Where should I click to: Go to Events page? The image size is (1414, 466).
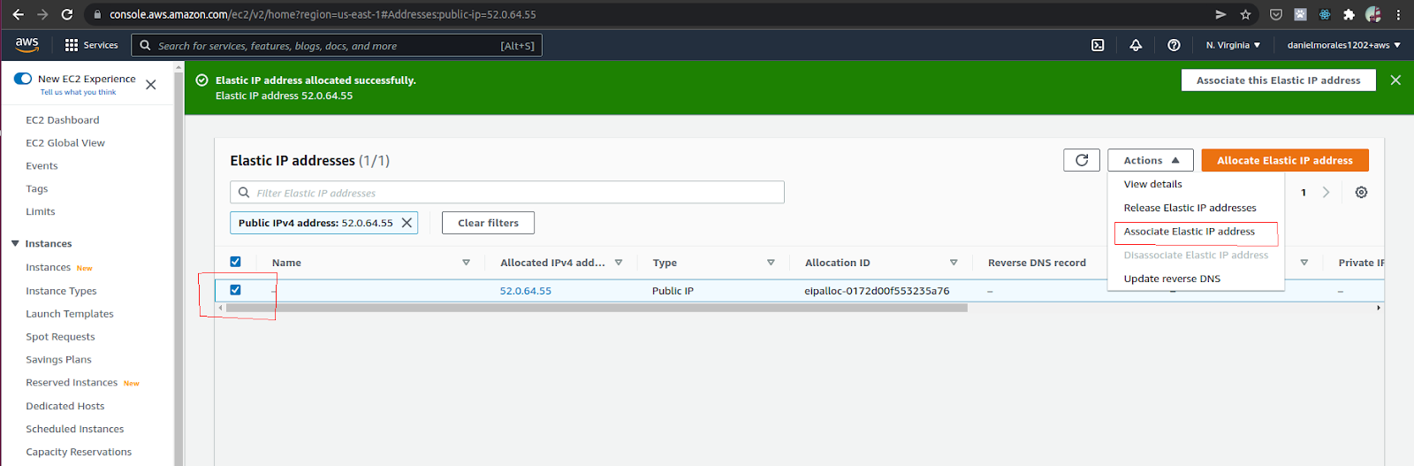point(42,166)
